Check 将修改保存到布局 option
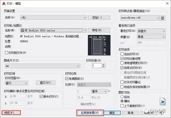 [x=122, y=87]
